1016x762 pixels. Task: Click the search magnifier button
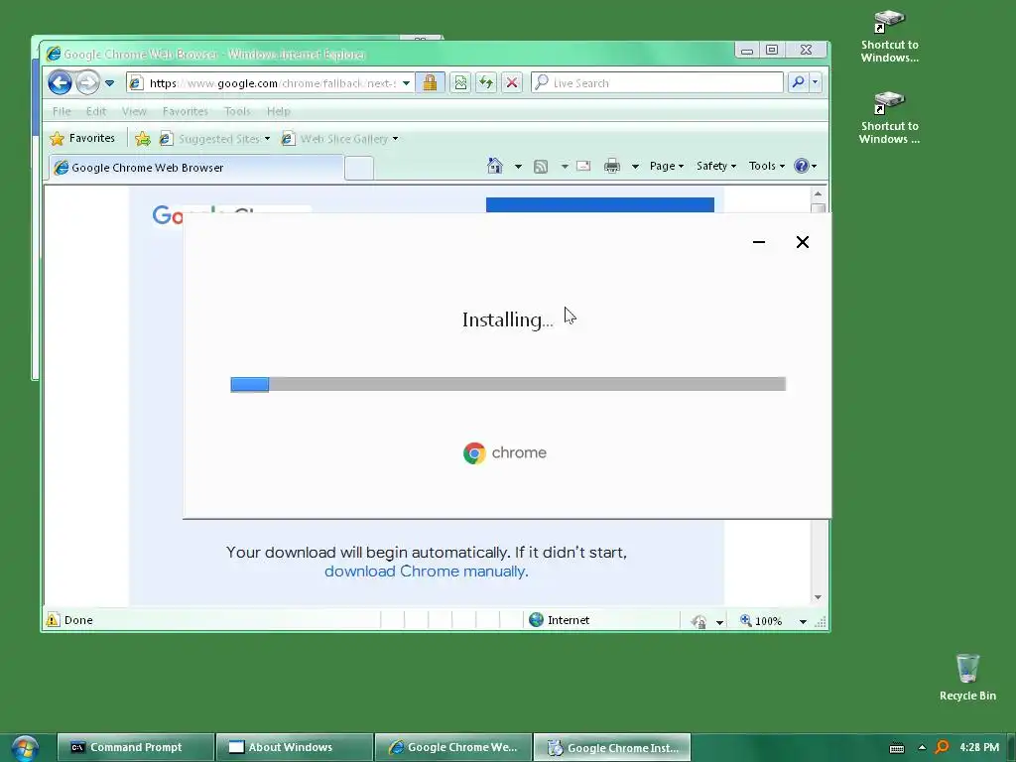[799, 82]
